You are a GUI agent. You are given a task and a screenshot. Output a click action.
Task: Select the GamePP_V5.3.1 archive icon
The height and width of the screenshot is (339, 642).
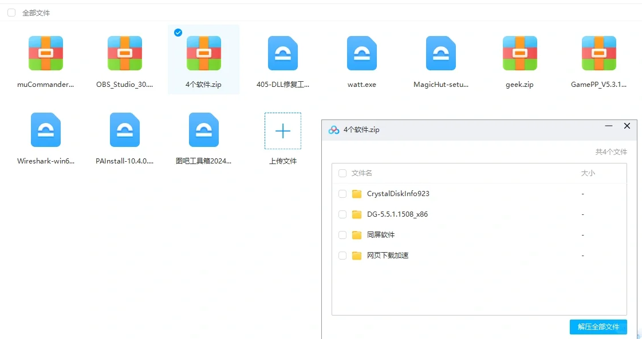[598, 53]
